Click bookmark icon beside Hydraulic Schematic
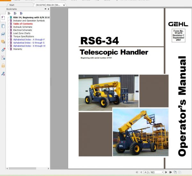 pyautogui.click(x=11, y=27)
